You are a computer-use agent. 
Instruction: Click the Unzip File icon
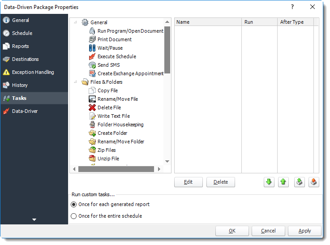pyautogui.click(x=92, y=159)
